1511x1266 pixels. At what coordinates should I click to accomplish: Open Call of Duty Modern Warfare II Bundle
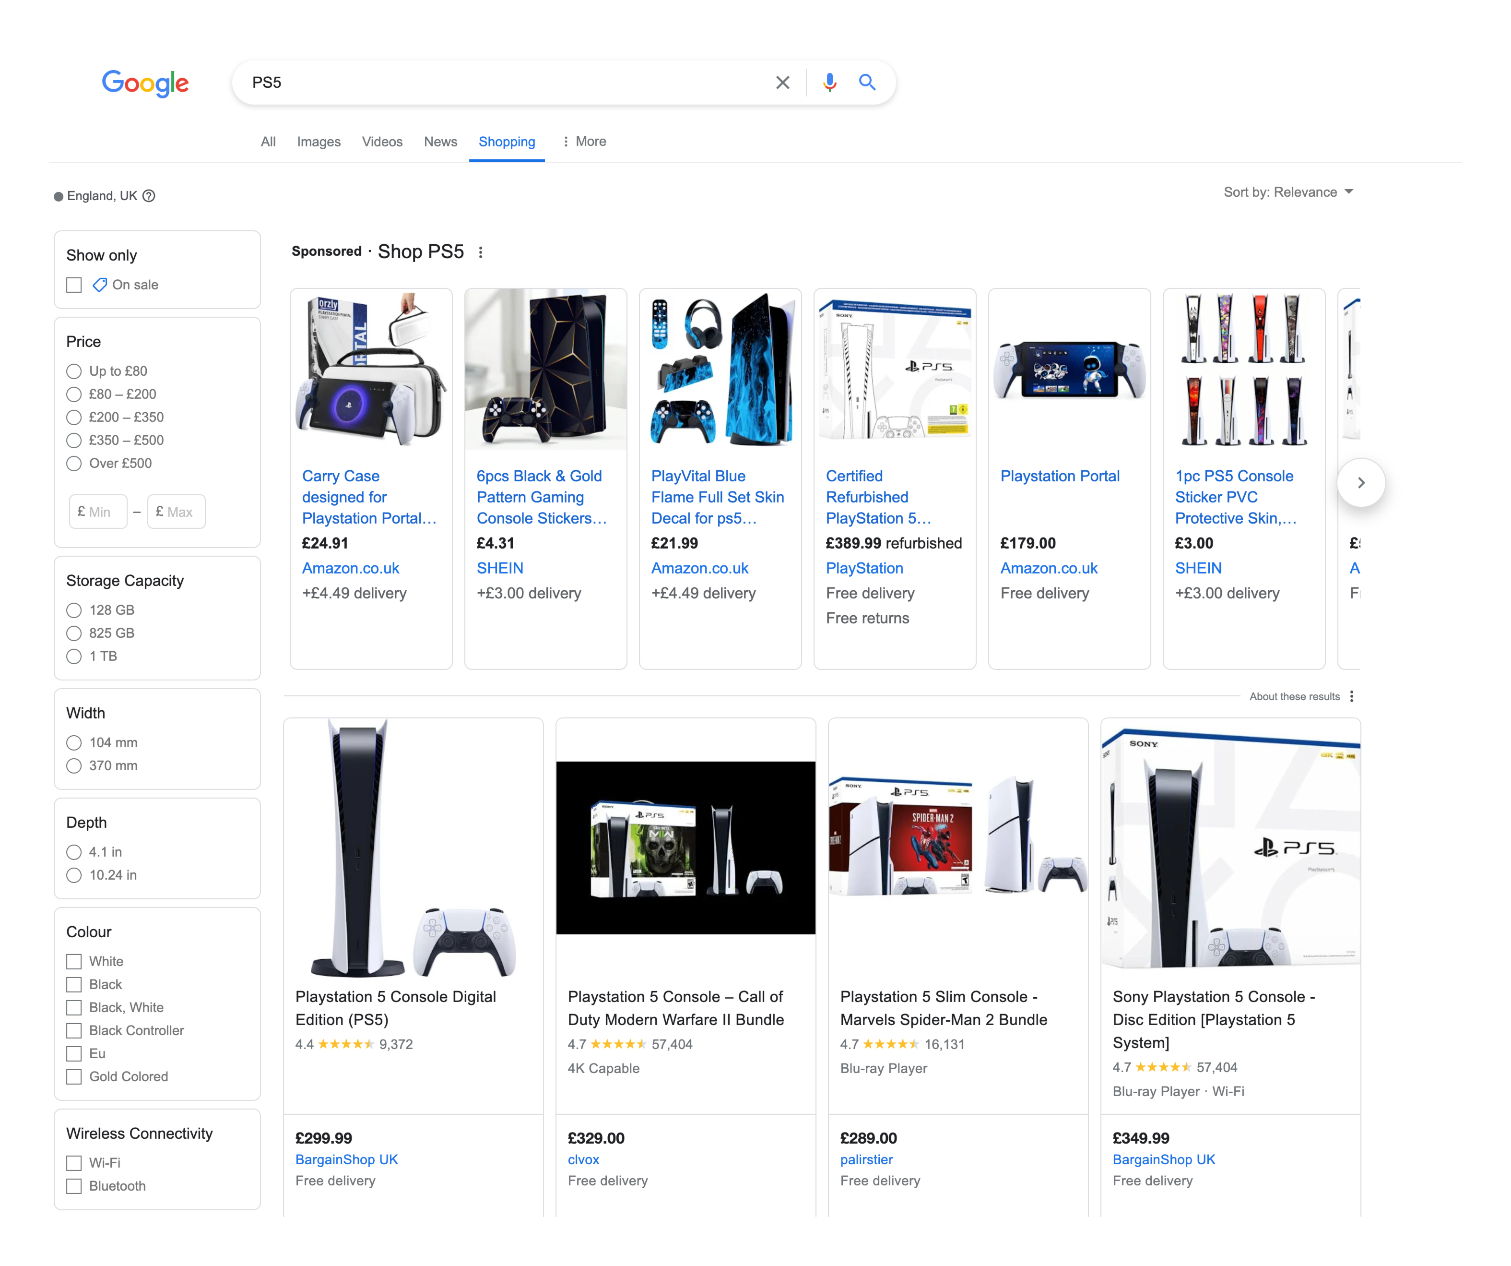click(675, 1008)
